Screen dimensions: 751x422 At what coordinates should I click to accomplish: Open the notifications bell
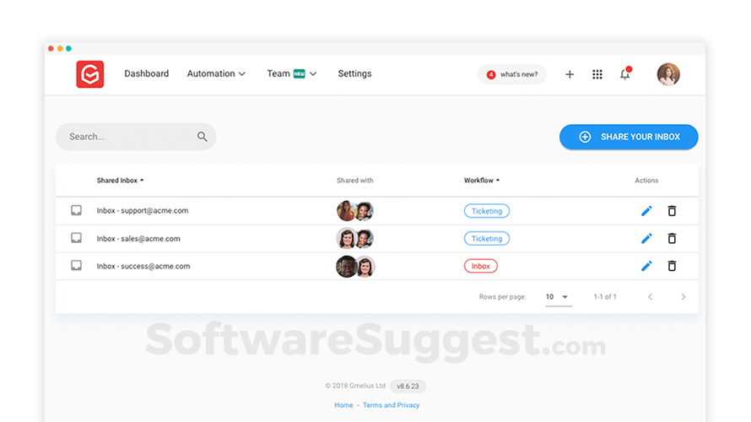pyautogui.click(x=625, y=73)
